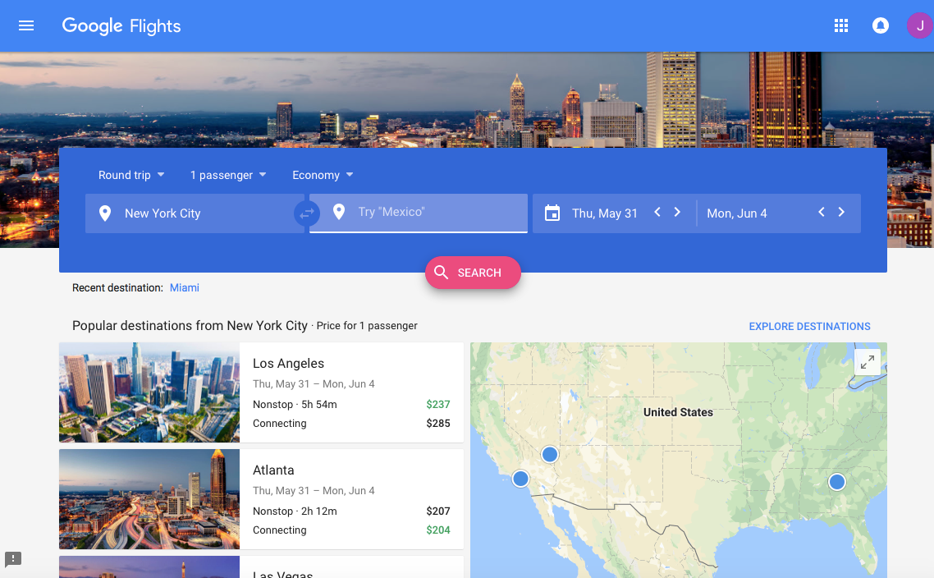Viewport: 934px width, 578px height.
Task: Open the Google apps grid
Action: click(x=841, y=25)
